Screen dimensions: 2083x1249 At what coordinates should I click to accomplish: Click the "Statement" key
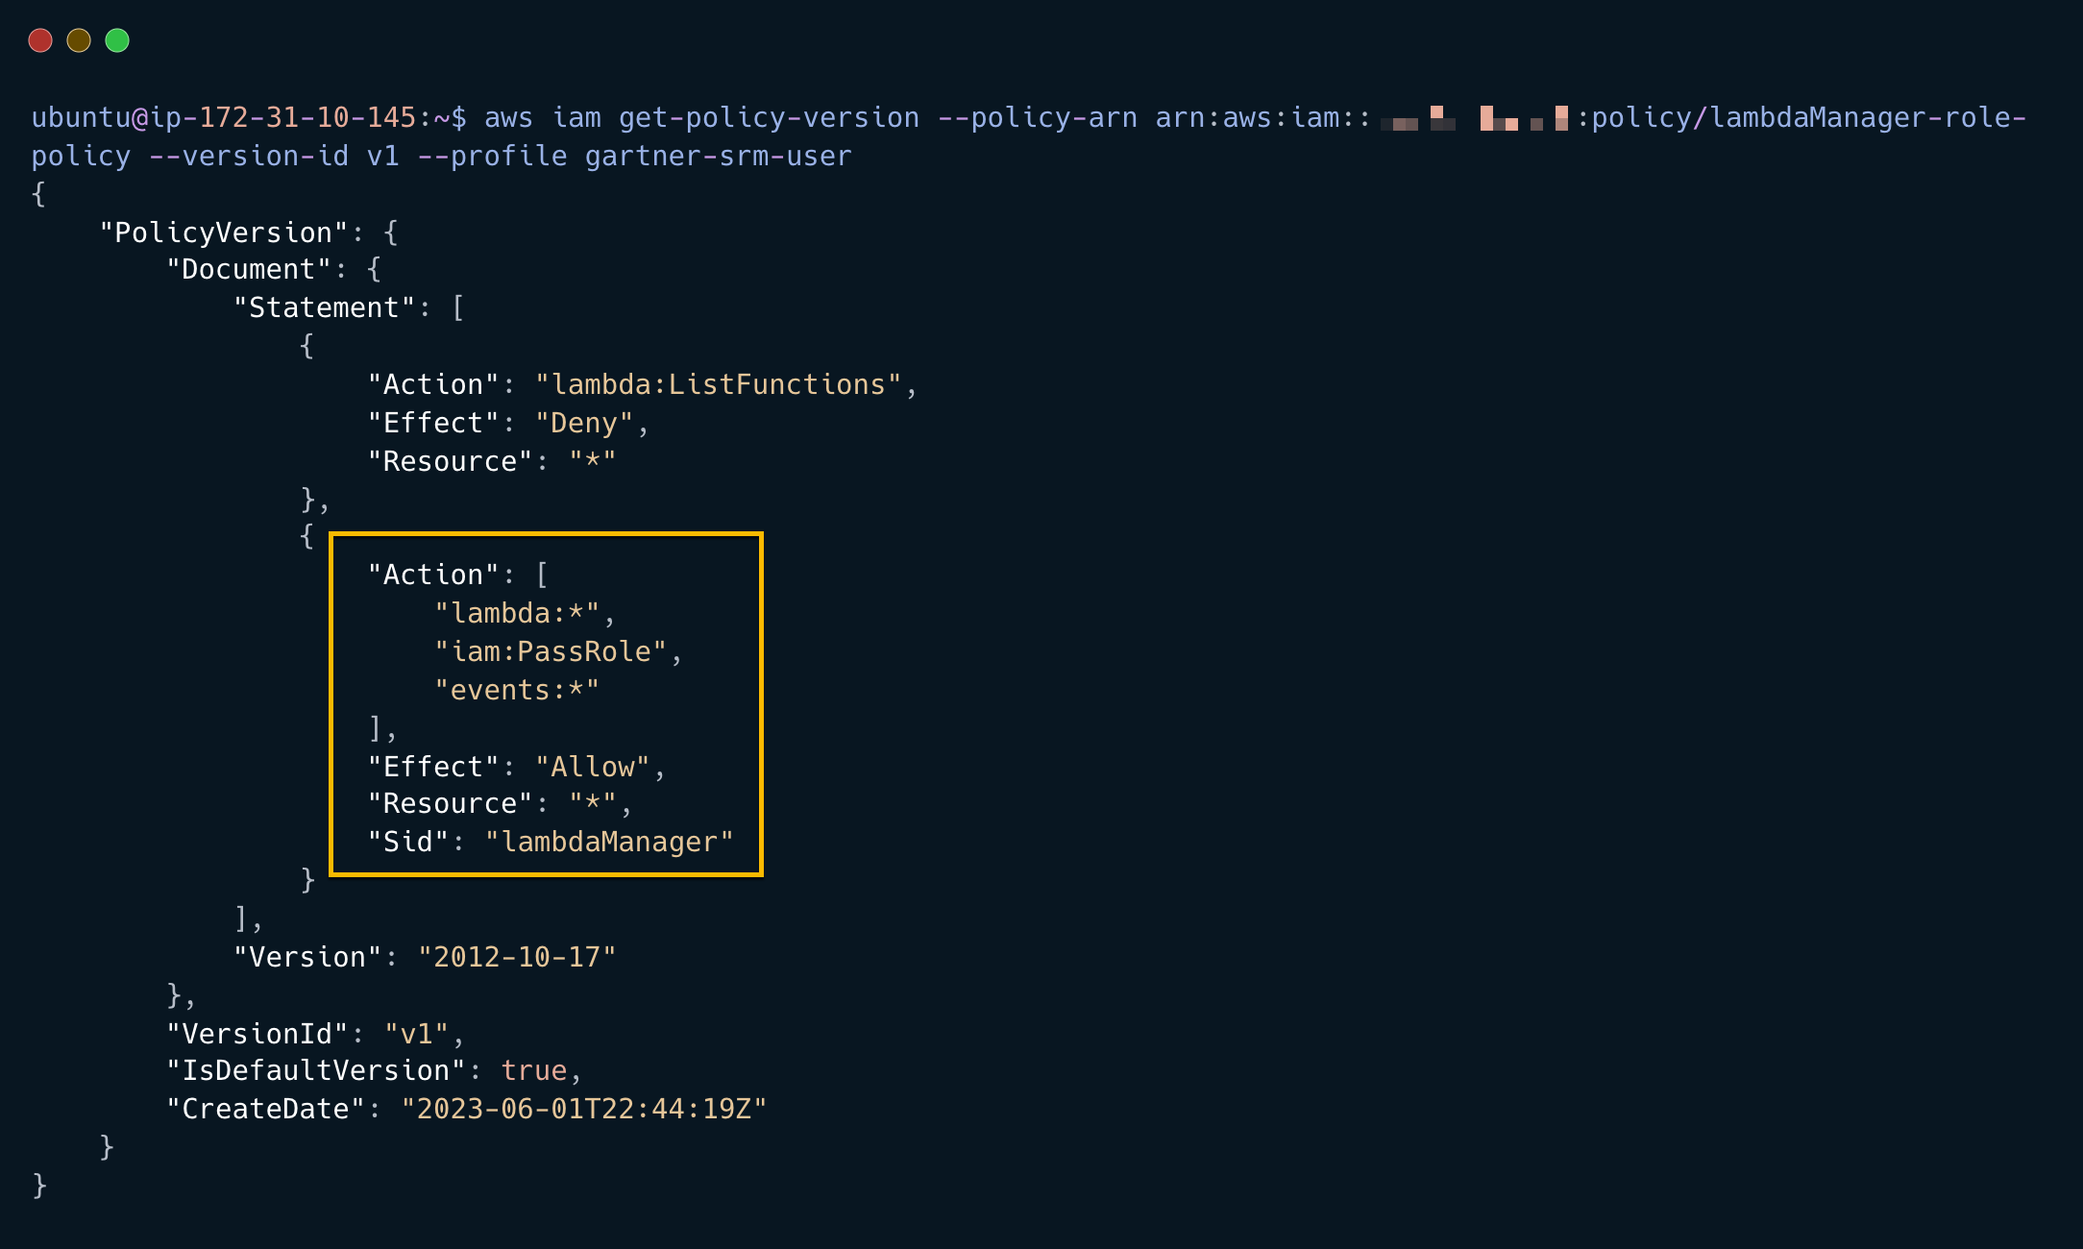(x=324, y=308)
